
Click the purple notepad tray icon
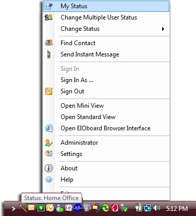(x=69, y=208)
